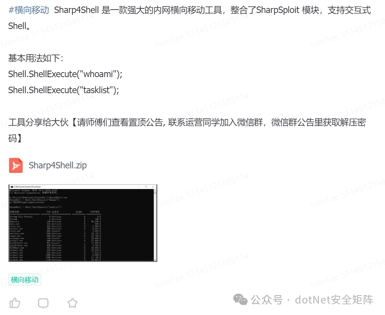This screenshot has height=315, width=385.
Task: Open the #横向移动 hashtag link
Action: 29,10
